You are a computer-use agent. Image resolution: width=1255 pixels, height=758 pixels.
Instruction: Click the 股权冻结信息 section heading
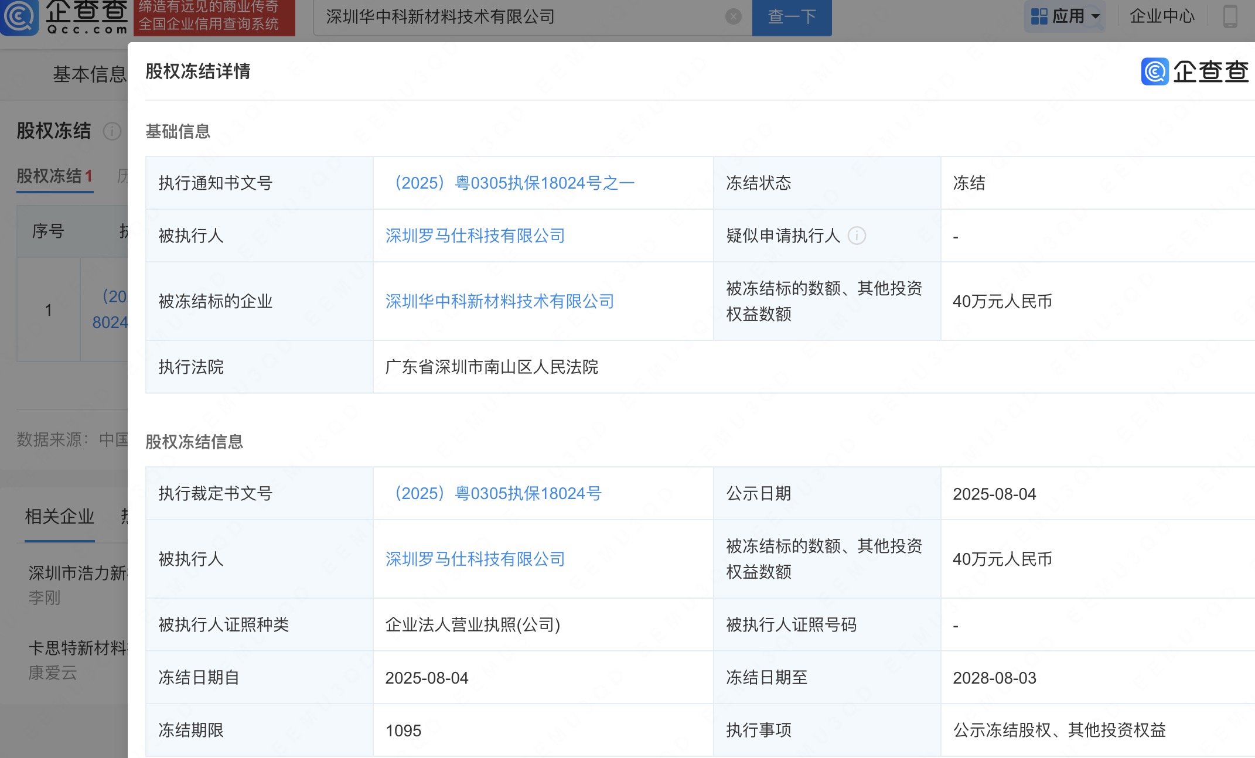194,442
